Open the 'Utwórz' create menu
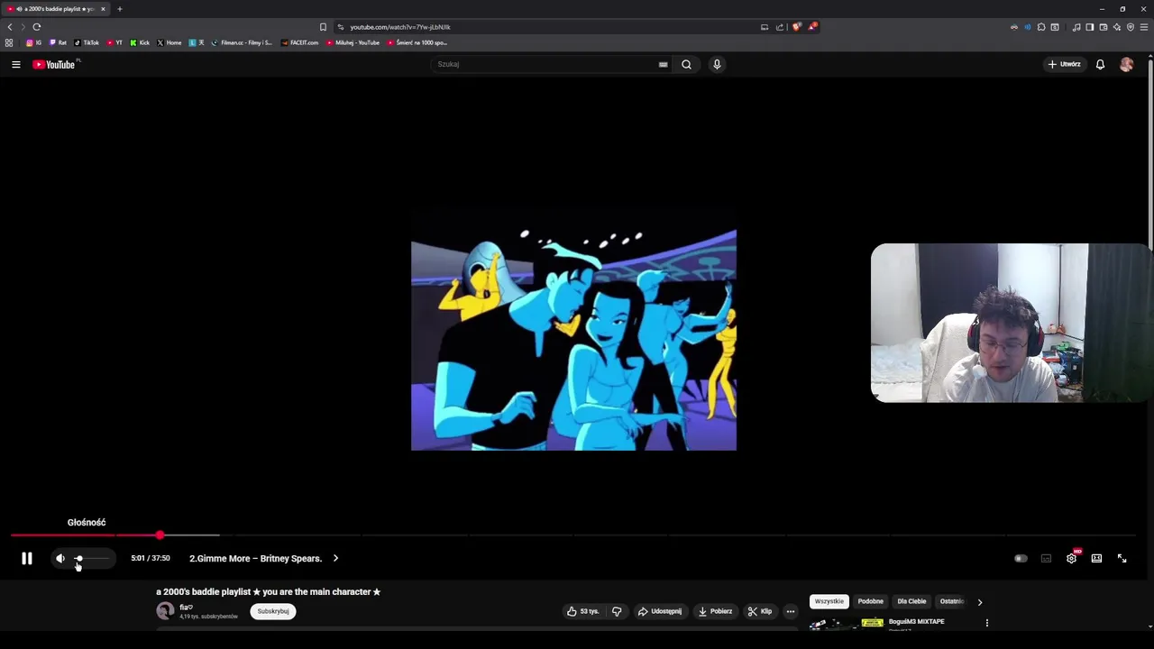Viewport: 1154px width, 649px height. point(1064,64)
